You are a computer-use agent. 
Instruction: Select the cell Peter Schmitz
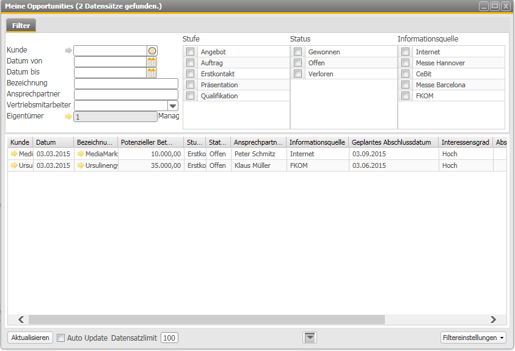[x=258, y=154]
